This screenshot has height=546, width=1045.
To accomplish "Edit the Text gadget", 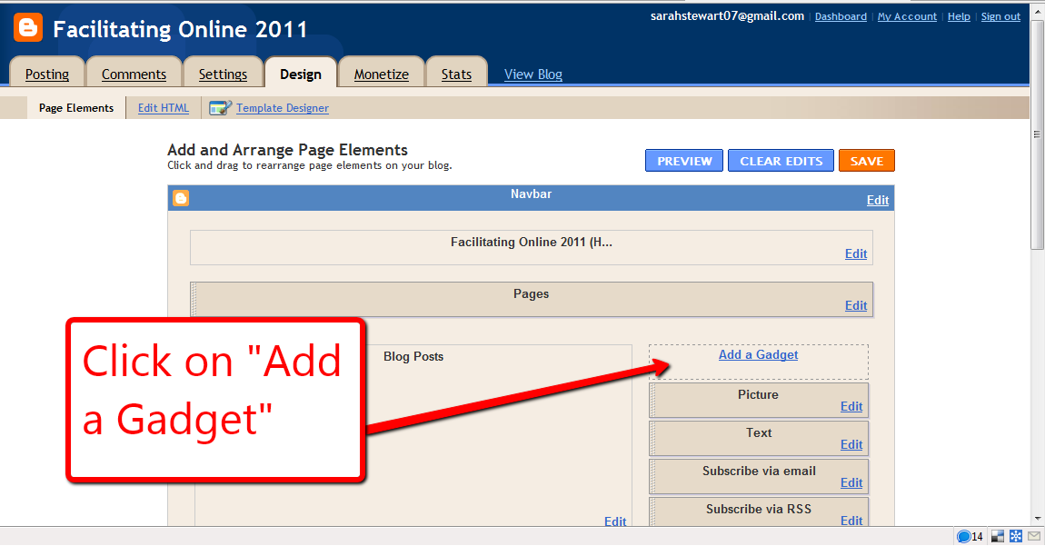I will (851, 444).
